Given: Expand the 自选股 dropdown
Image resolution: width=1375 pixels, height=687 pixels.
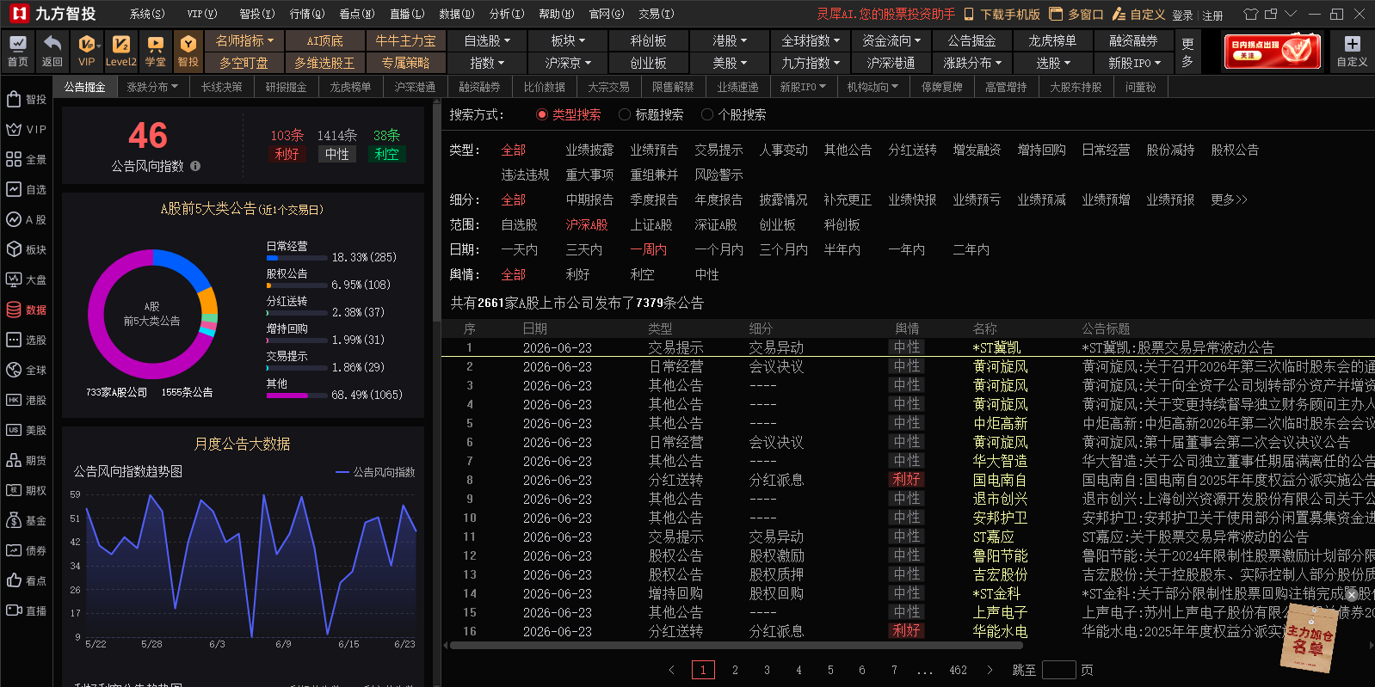Looking at the screenshot, I should (487, 40).
